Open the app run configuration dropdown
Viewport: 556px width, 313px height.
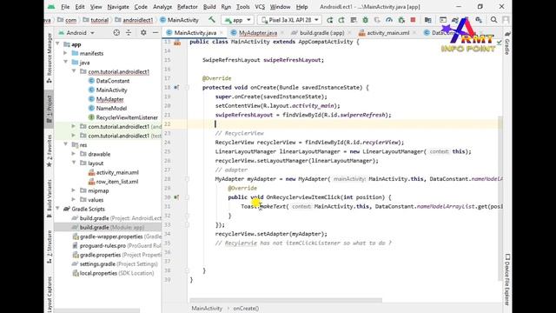237,20
